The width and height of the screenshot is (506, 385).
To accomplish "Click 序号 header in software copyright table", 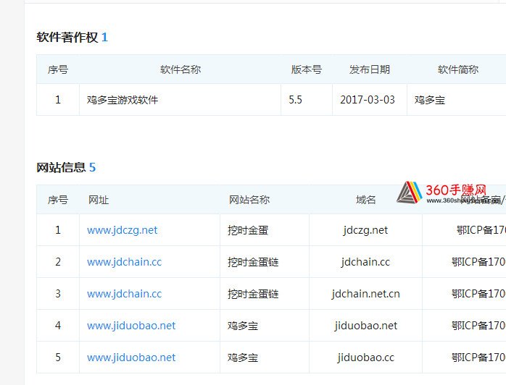I will tap(58, 69).
